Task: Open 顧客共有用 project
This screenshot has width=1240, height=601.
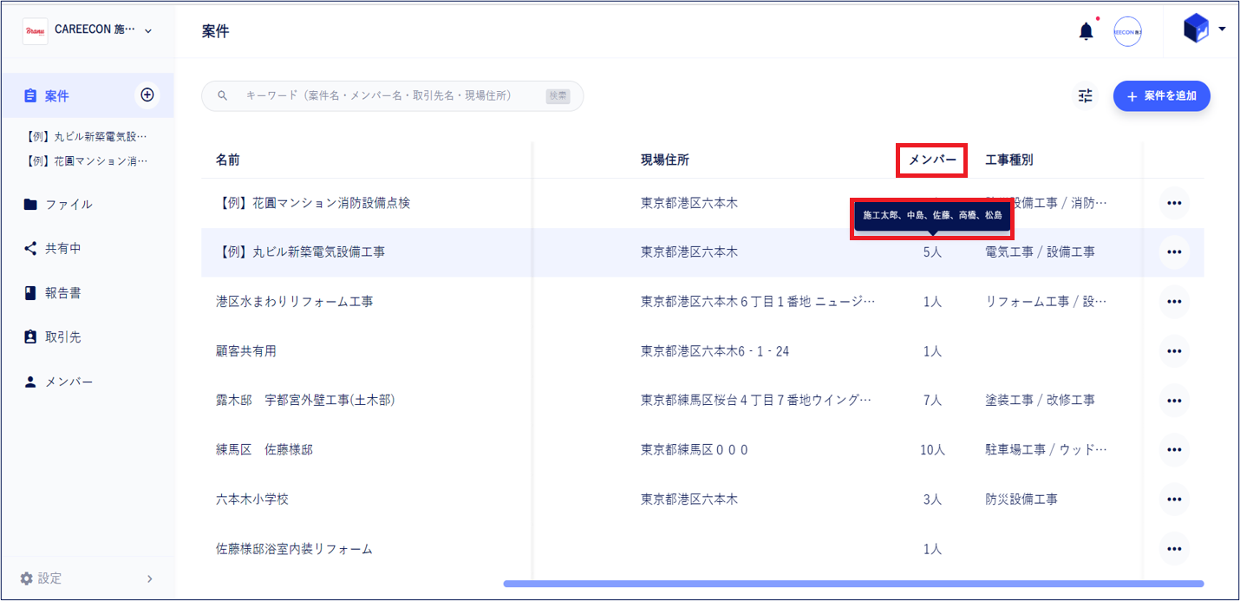Action: click(x=246, y=351)
